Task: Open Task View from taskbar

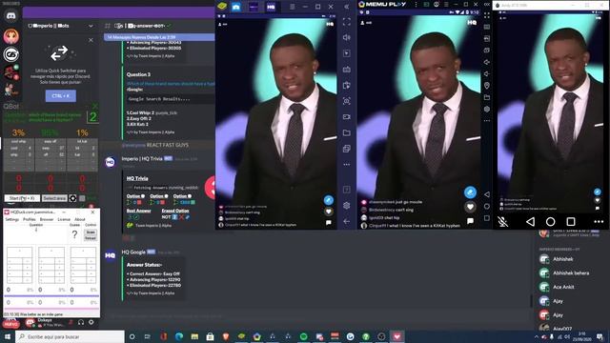Action: pyautogui.click(x=148, y=336)
